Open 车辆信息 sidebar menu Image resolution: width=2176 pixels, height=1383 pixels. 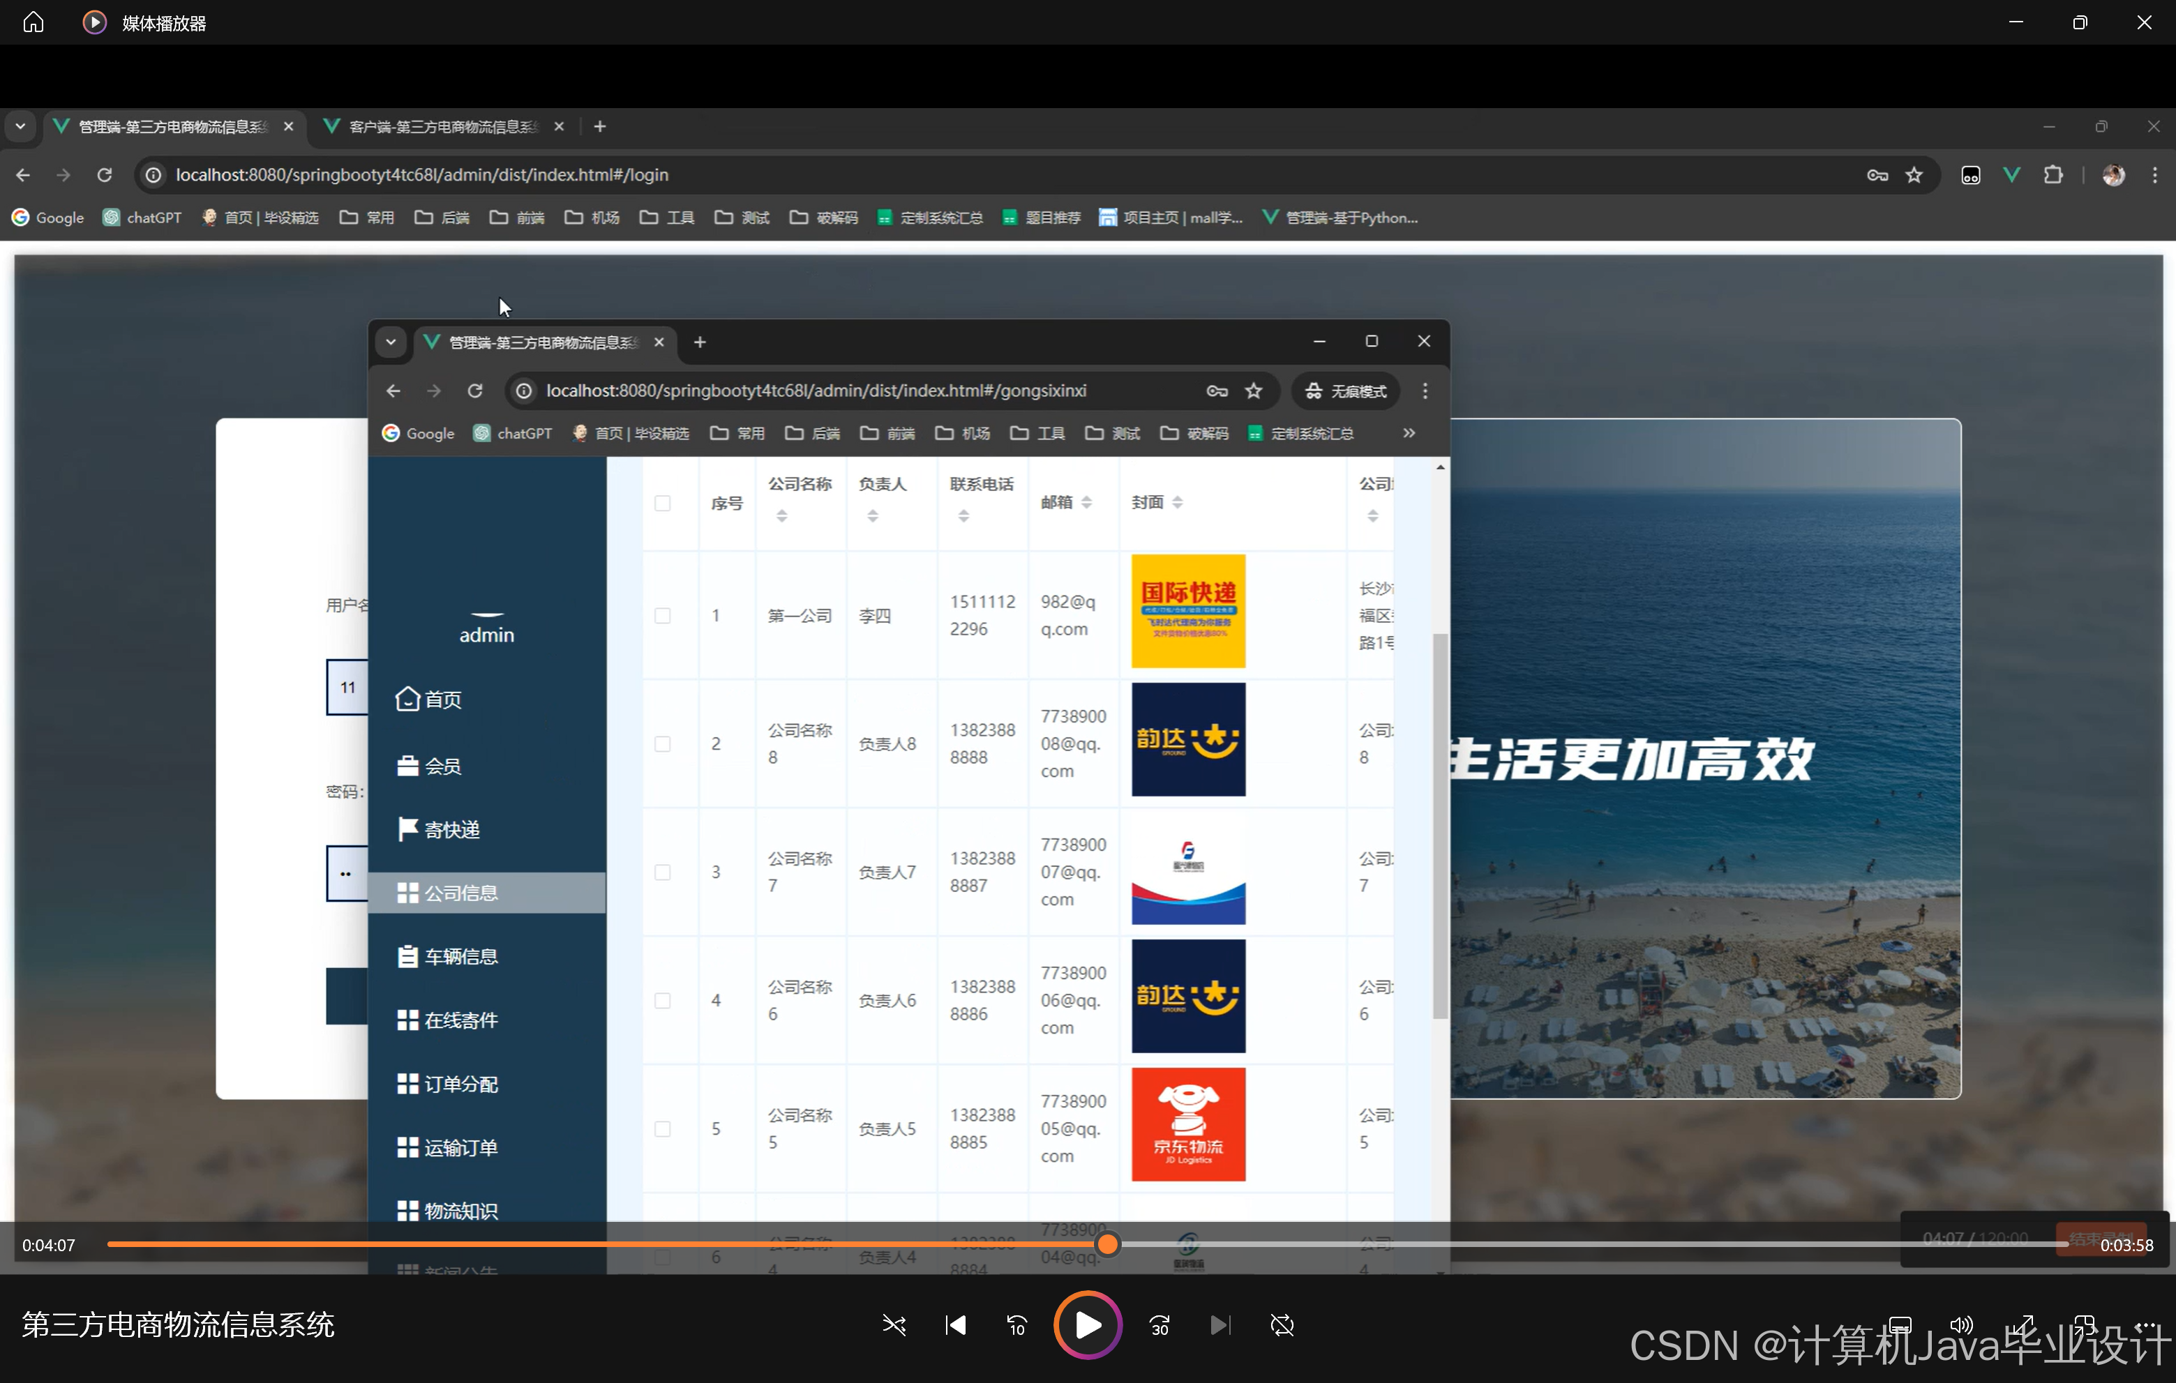[461, 957]
